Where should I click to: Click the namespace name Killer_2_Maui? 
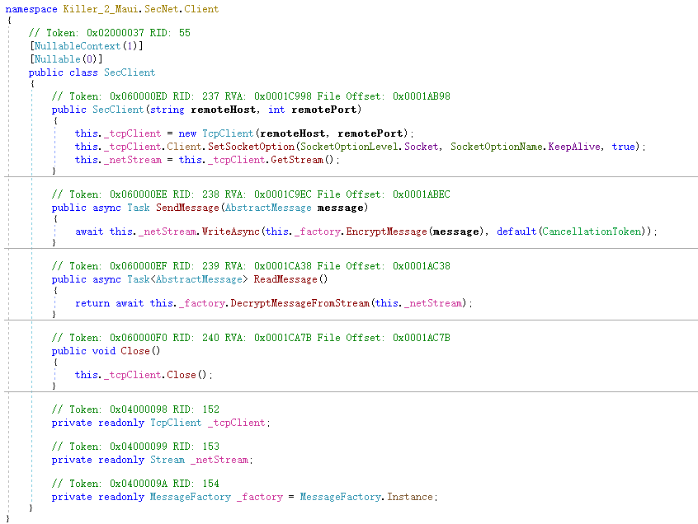100,9
